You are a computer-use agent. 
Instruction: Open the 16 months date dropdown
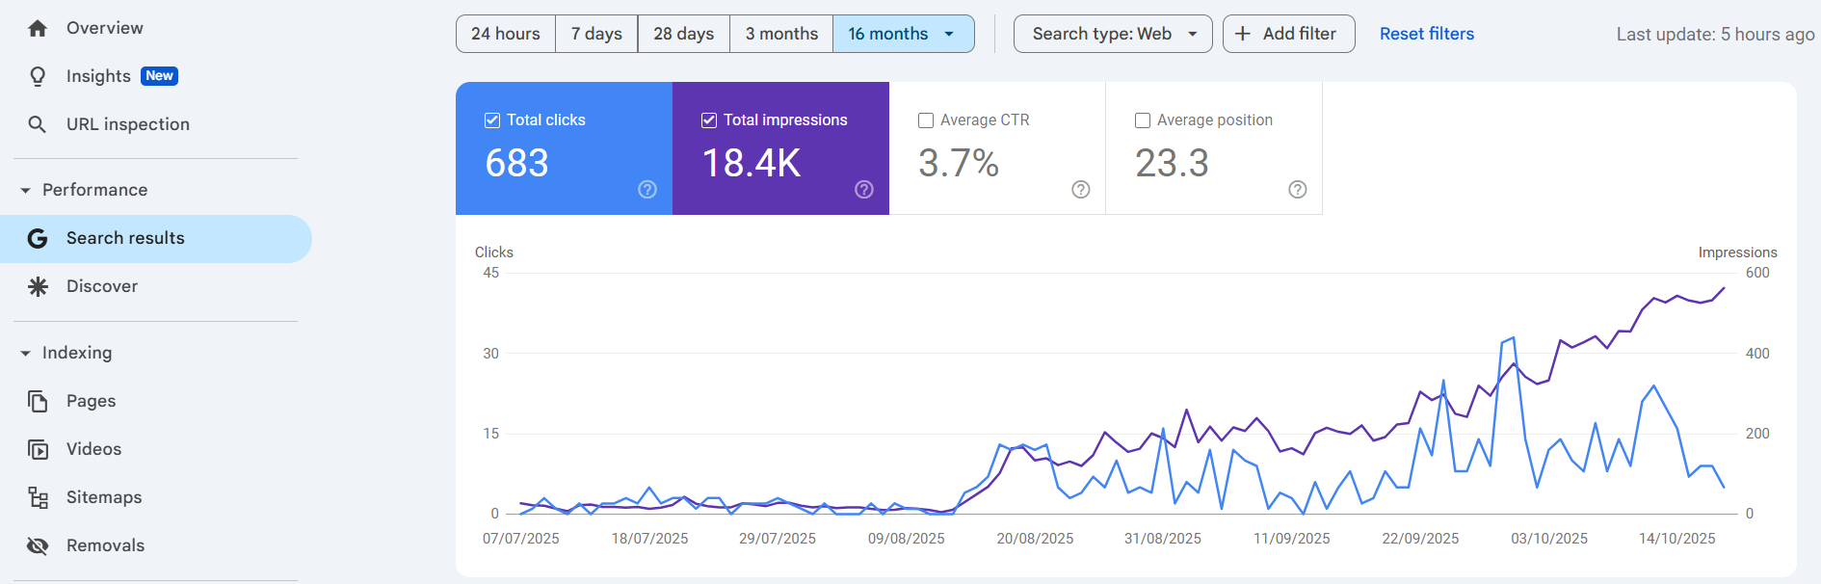[x=903, y=34]
